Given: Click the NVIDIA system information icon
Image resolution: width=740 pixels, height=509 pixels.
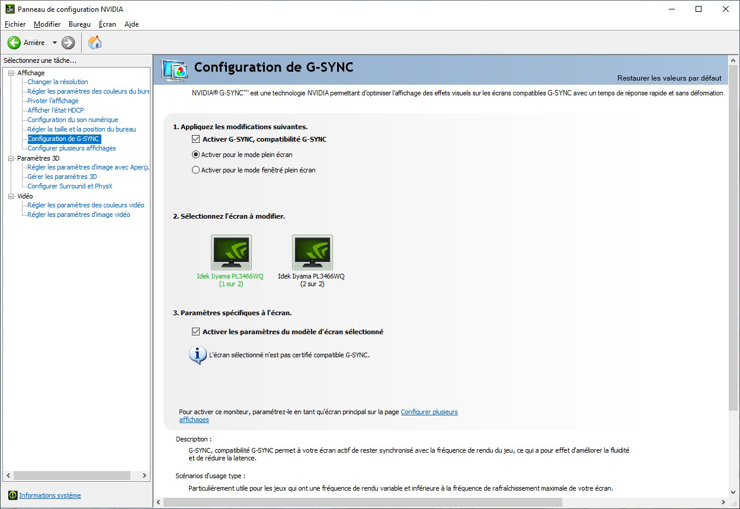Looking at the screenshot, I should tap(12, 495).
